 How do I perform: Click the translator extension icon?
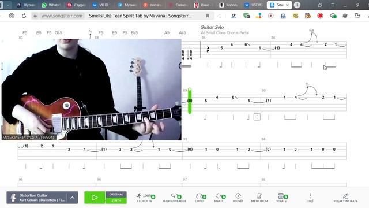point(234,16)
